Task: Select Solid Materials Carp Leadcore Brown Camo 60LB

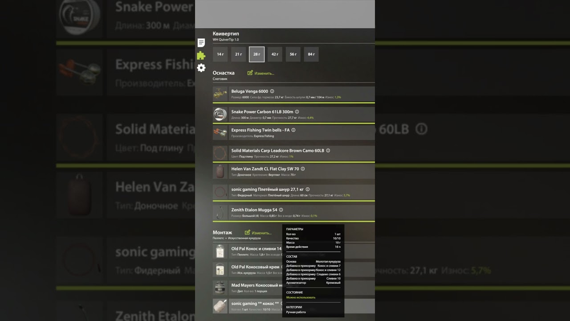Action: (278, 151)
